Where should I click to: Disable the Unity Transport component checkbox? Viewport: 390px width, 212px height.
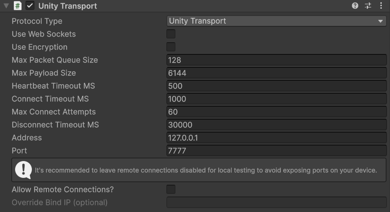point(30,6)
